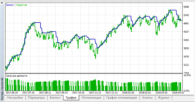
Task: Switch to the Параметры tab
Action: pyautogui.click(x=36, y=98)
